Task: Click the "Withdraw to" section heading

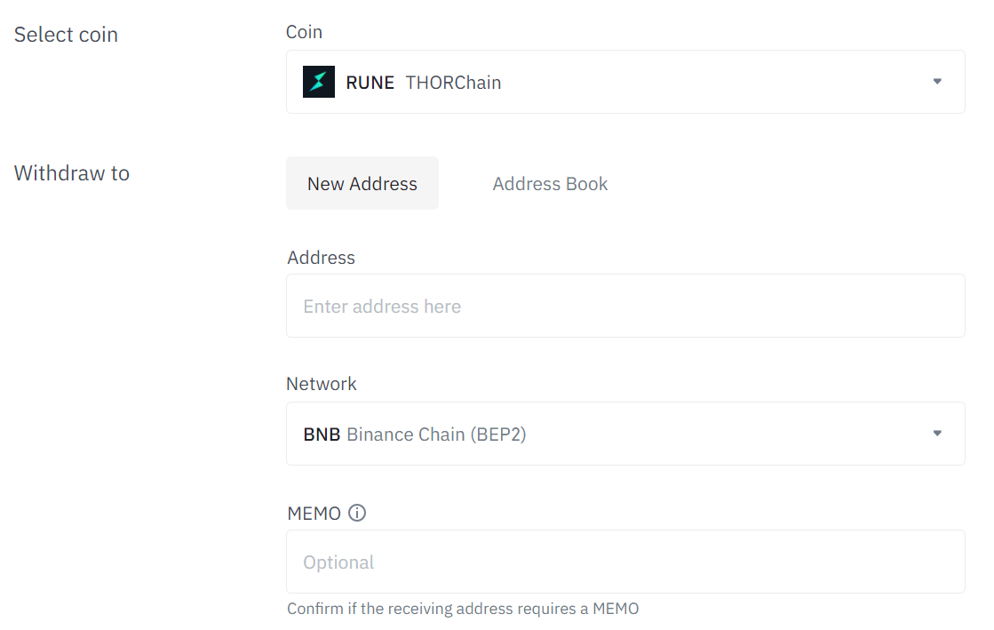Action: (x=72, y=173)
